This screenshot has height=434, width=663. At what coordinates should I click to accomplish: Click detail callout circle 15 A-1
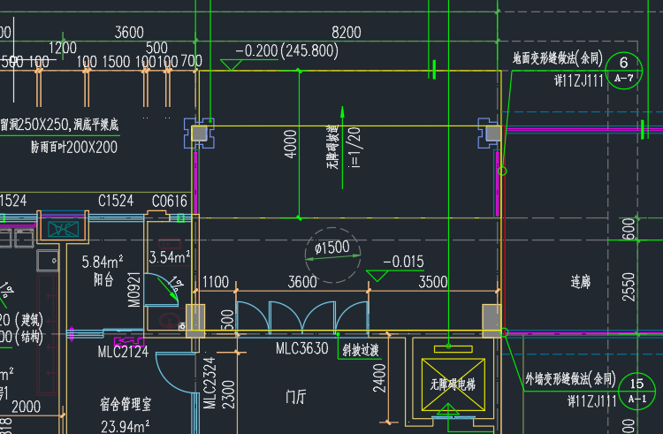(636, 391)
